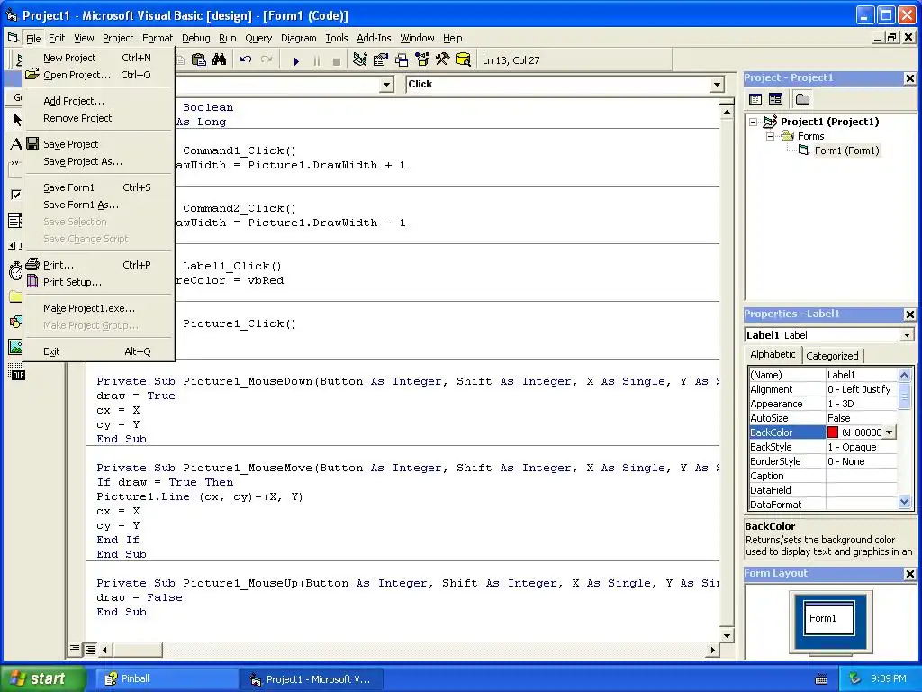Select the Label 'A' toolbox control
The image size is (922, 692).
[16, 144]
